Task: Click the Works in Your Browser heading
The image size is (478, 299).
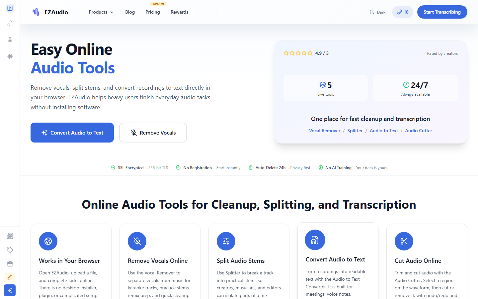Action: [69, 261]
